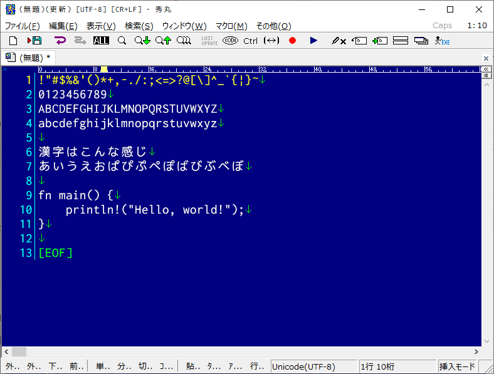Viewport: 494px width, 374px height.
Task: Find next using magnifier with down arrow
Action: (x=142, y=41)
